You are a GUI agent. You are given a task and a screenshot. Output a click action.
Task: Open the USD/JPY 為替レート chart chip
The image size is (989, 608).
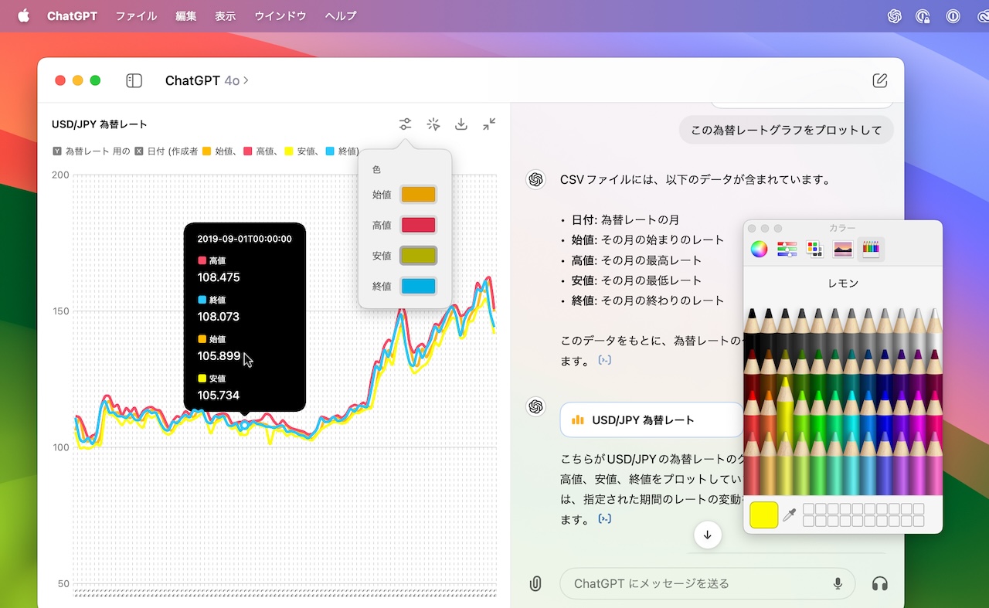pos(652,420)
